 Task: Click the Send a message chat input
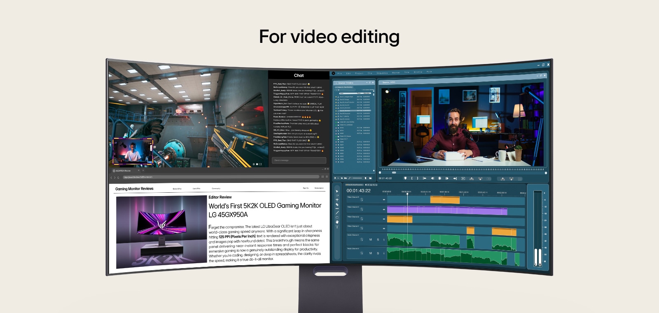[x=299, y=160]
